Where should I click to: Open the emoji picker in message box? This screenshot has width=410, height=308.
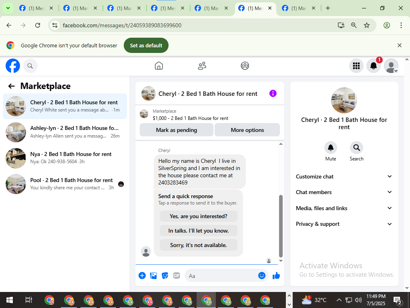262,276
